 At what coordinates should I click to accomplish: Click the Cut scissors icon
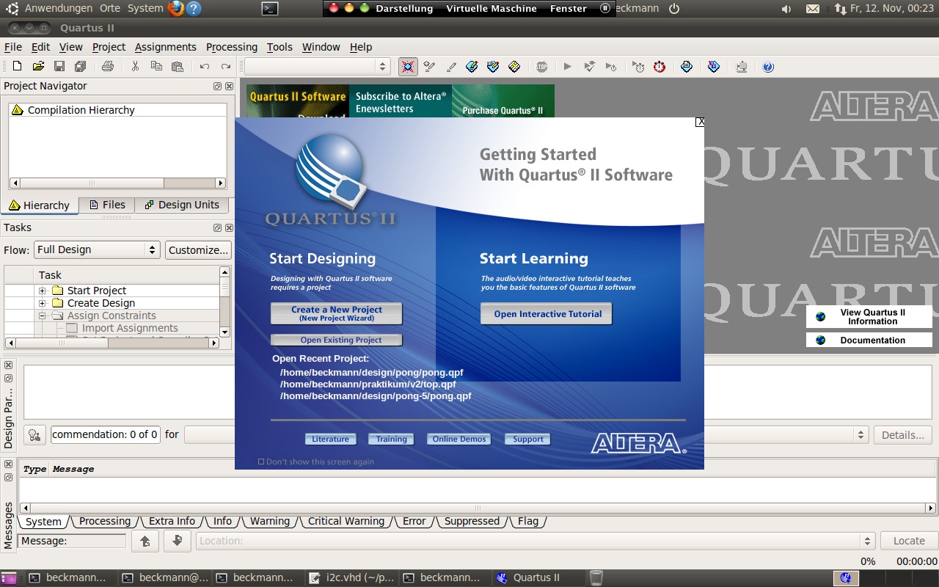click(x=135, y=67)
